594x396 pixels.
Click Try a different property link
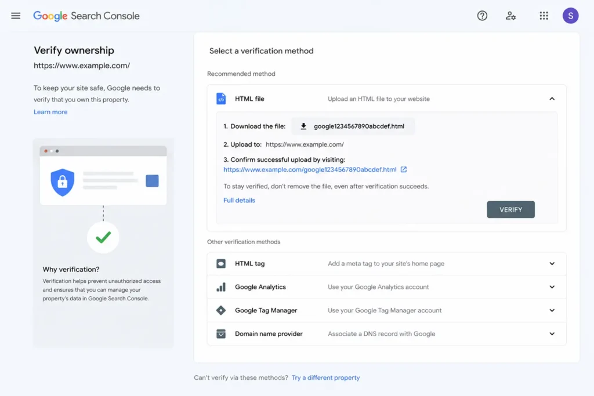pos(326,378)
